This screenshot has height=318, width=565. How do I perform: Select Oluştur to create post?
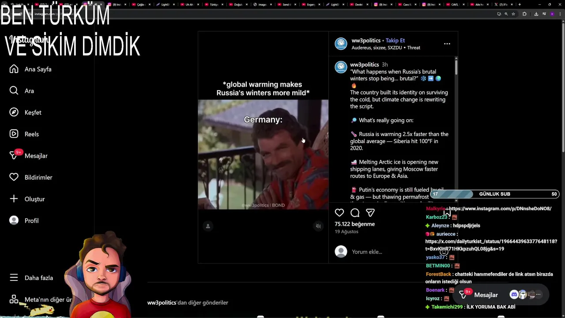pos(27,199)
